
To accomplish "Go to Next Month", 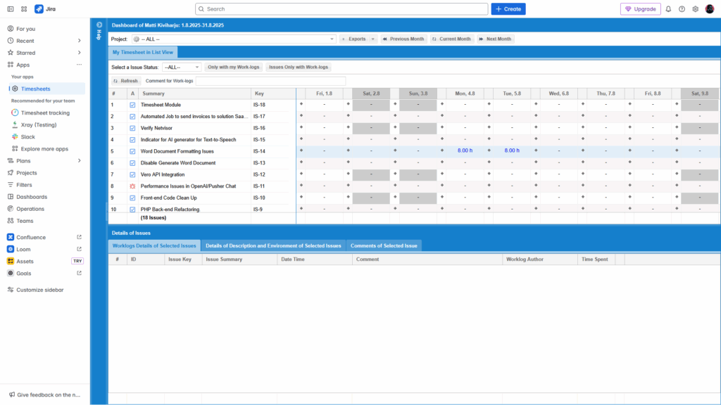I will (x=495, y=39).
